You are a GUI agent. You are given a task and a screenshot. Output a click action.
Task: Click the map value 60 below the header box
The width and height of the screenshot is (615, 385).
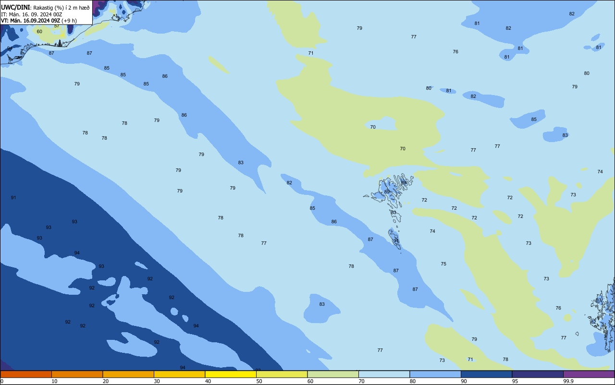(x=39, y=32)
